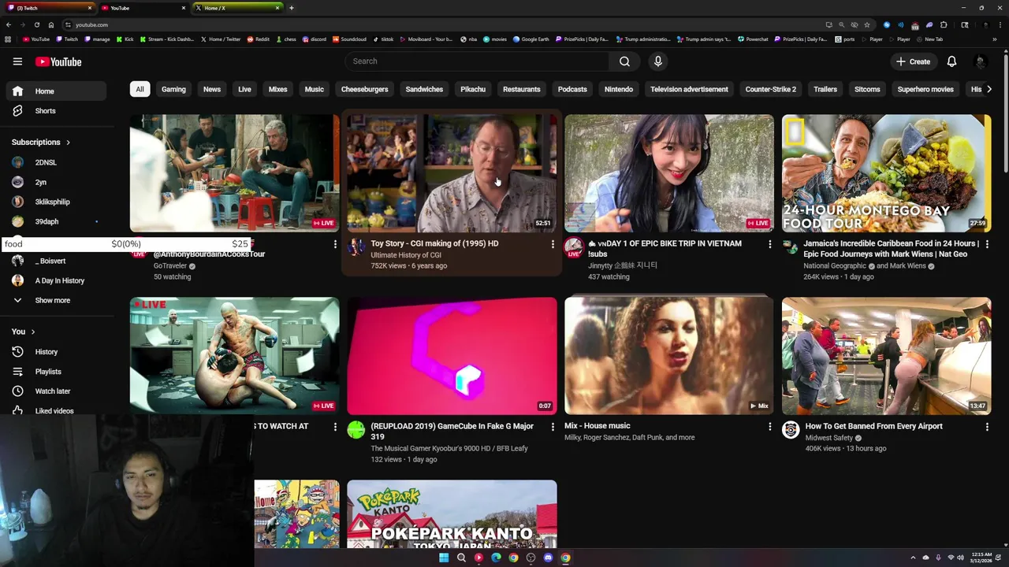Open 2DNSL channel avatar in subscriptions
The width and height of the screenshot is (1009, 567).
tap(17, 162)
